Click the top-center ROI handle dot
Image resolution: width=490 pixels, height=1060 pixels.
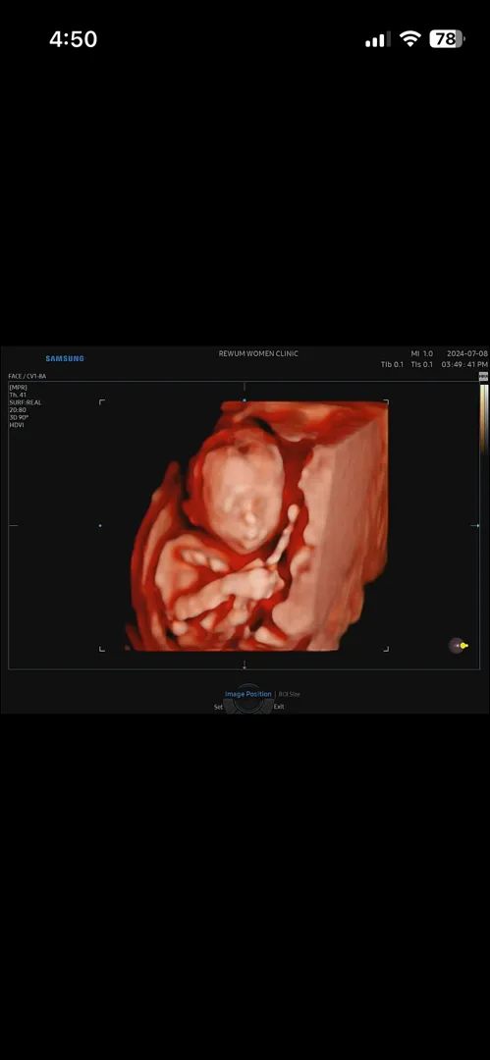pyautogui.click(x=245, y=399)
